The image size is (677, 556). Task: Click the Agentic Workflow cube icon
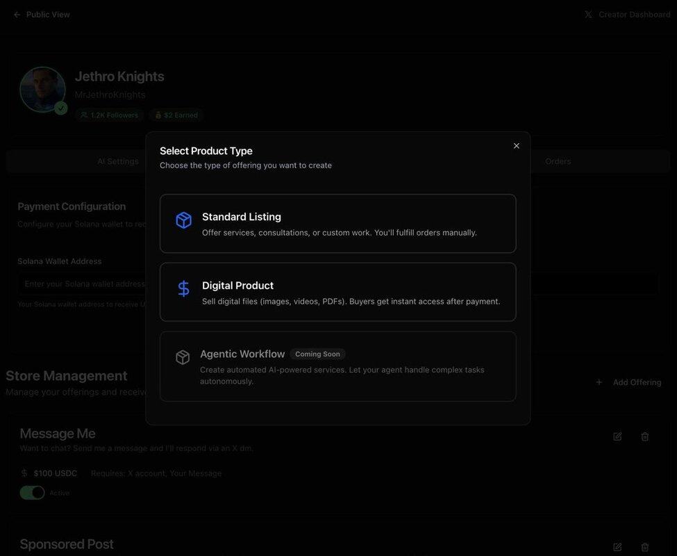[x=183, y=357]
